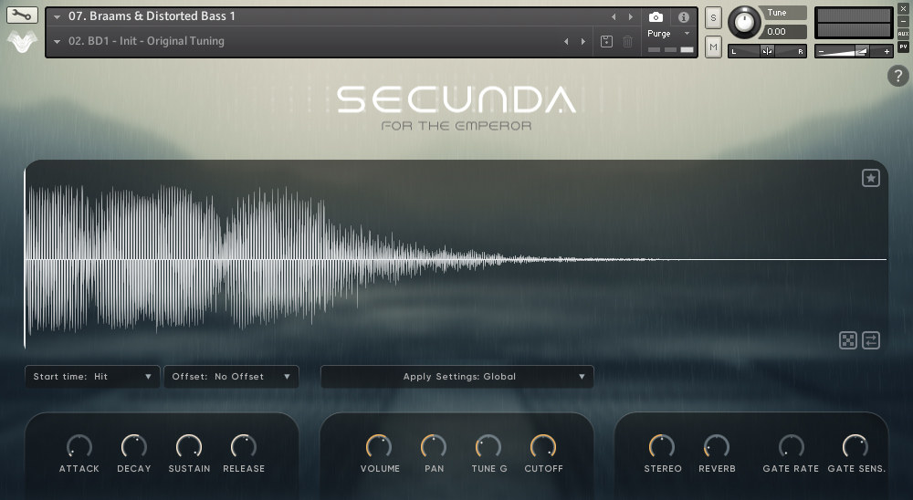This screenshot has height=500, width=913.
Task: Select next instrument with top right arrow
Action: click(x=630, y=17)
